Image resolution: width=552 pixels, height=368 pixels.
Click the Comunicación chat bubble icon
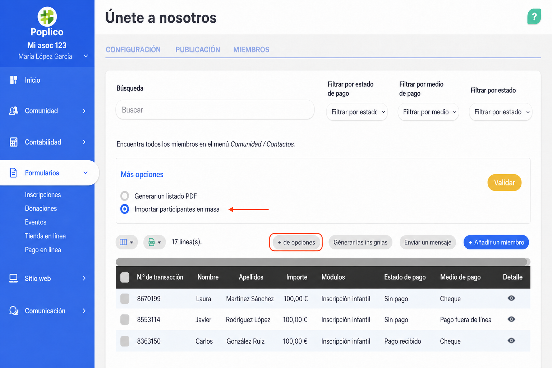click(x=14, y=310)
